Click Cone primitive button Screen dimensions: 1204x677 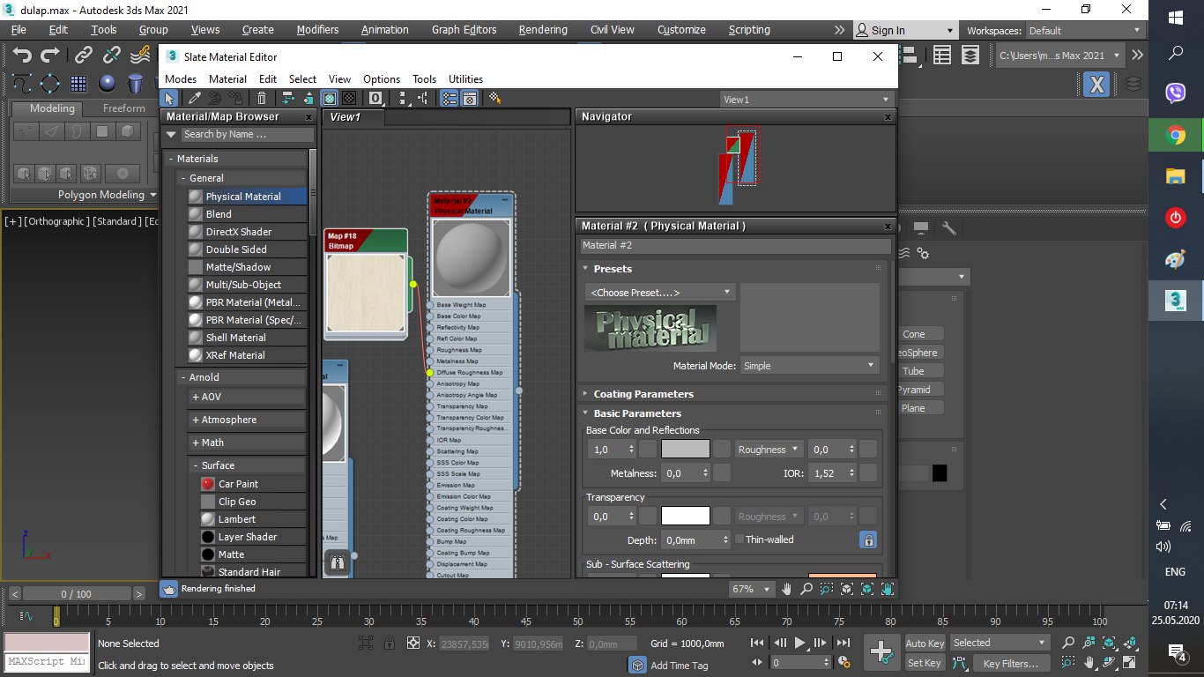click(913, 334)
